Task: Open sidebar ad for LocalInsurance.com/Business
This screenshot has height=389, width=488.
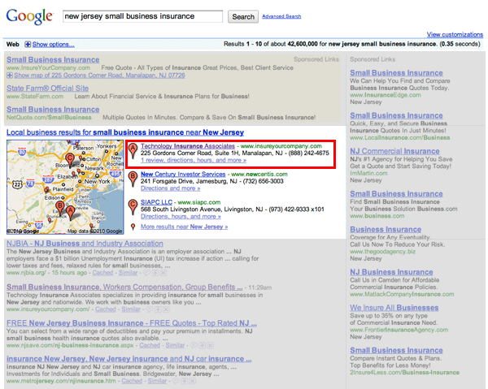Action: (396, 115)
